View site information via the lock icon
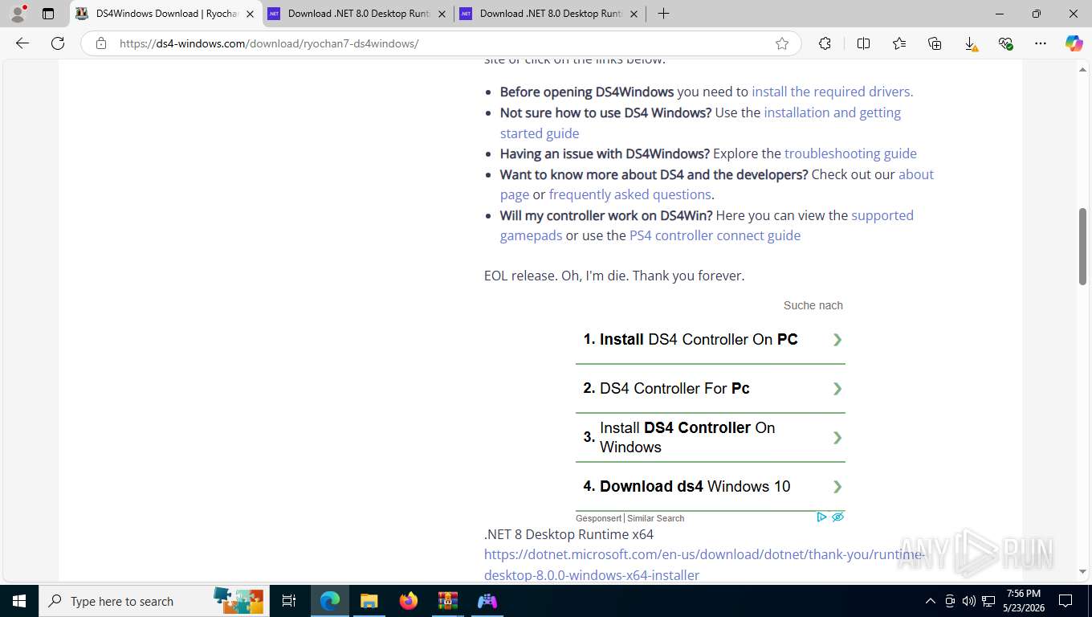The width and height of the screenshot is (1092, 617). [x=101, y=43]
